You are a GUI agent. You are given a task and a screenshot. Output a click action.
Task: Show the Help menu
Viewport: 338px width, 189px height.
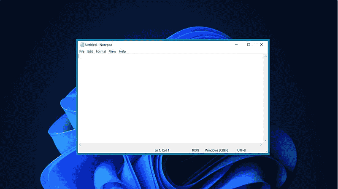[x=122, y=51]
